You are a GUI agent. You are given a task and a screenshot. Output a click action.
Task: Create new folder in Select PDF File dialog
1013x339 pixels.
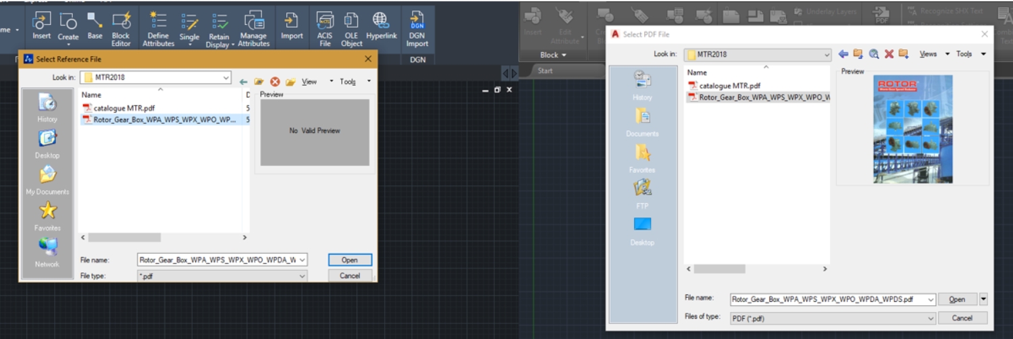[904, 54]
